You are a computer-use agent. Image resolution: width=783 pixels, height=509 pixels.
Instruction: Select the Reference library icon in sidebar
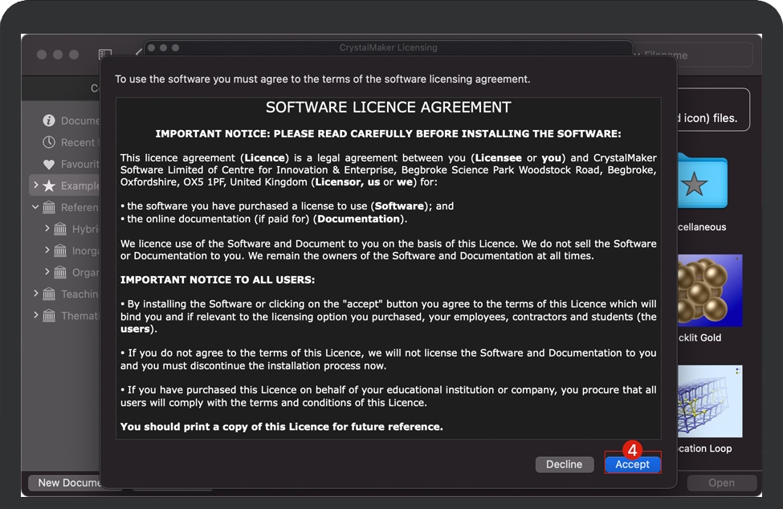tap(49, 207)
